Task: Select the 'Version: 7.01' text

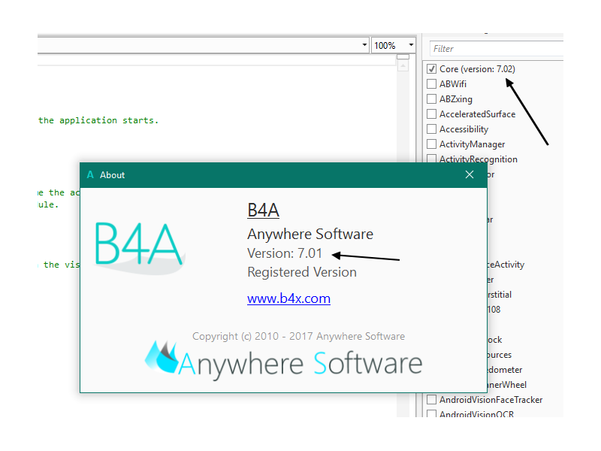Action: point(285,253)
